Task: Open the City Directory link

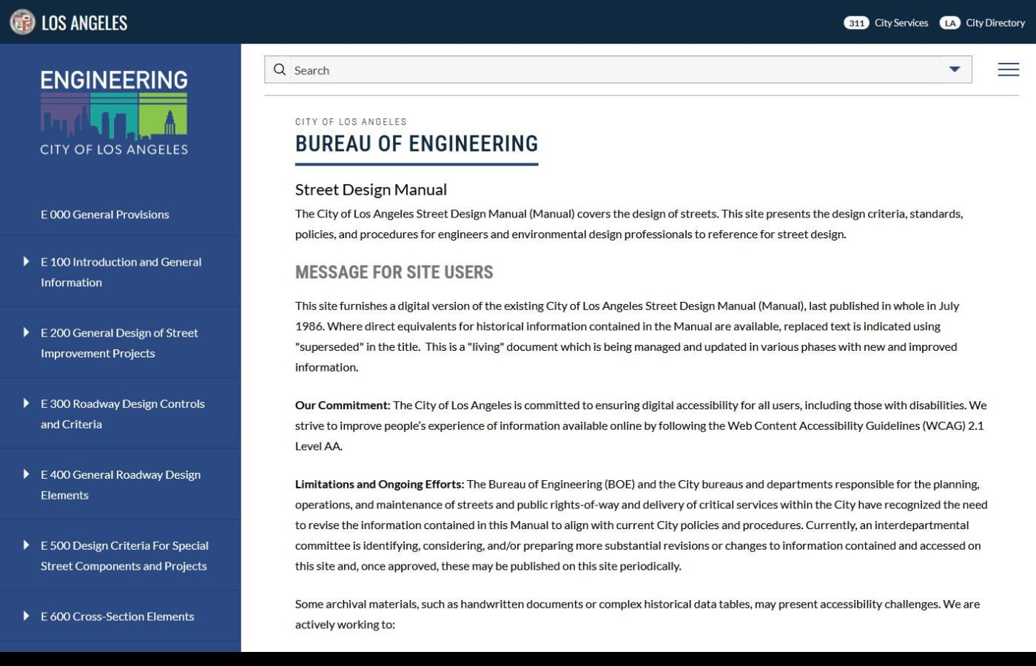Action: click(x=995, y=23)
